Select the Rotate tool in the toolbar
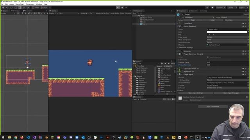Image resolution: width=250 pixels, height=140 pixels. point(11,7)
